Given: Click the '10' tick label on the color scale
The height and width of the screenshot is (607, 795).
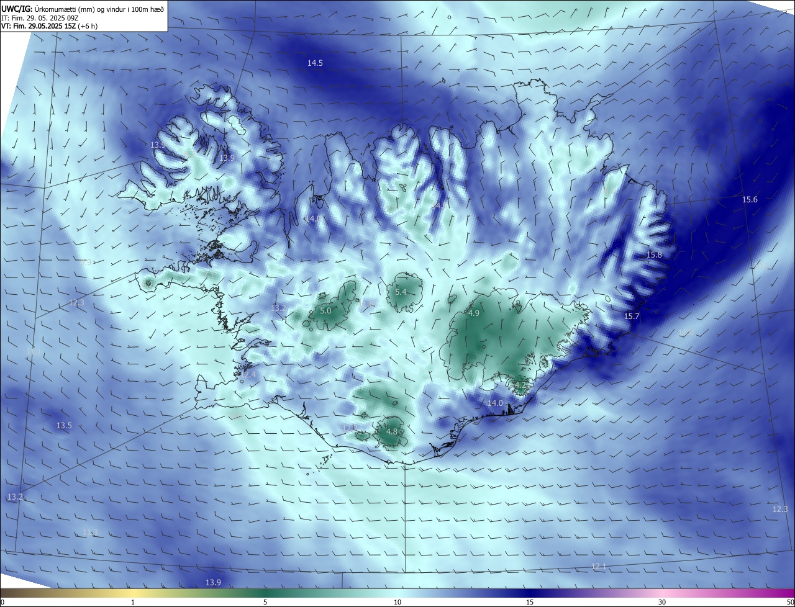Looking at the screenshot, I should click(x=397, y=602).
